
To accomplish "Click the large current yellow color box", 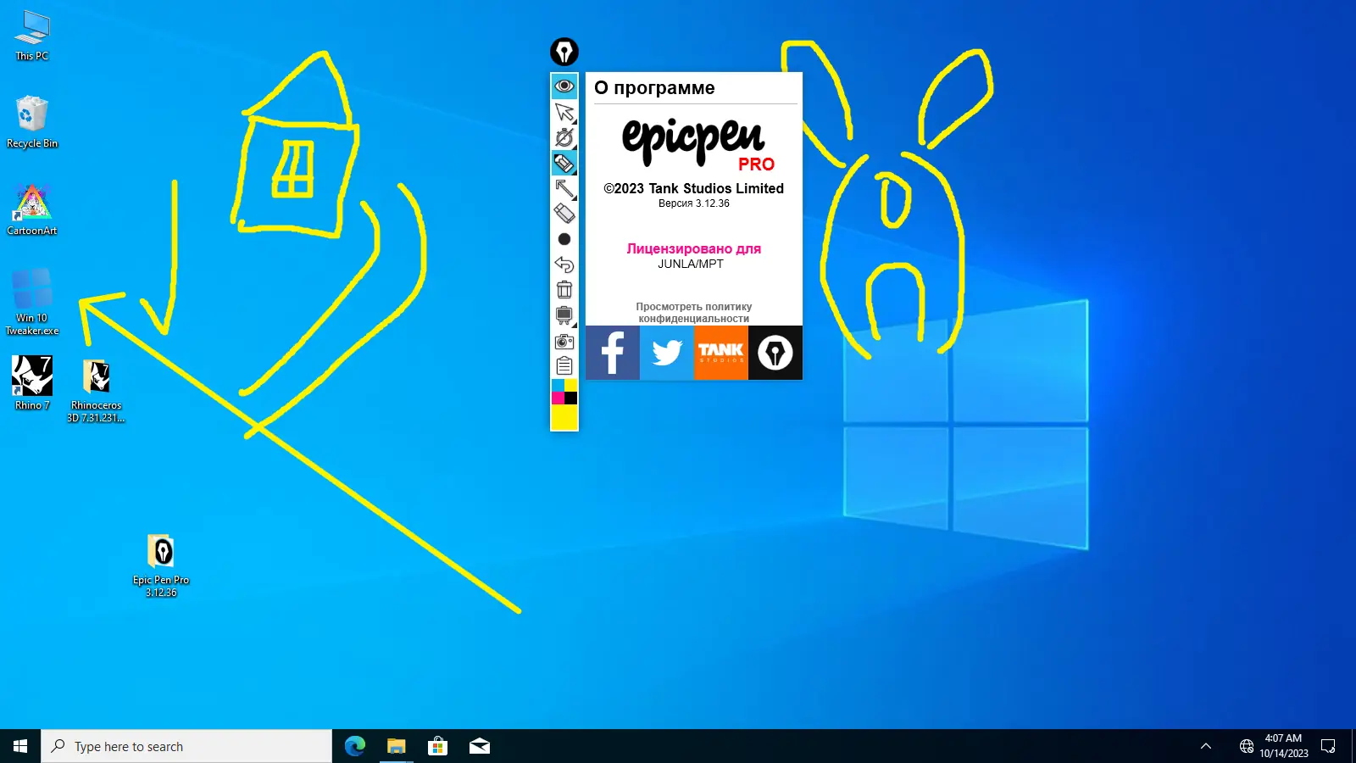I will [x=564, y=417].
